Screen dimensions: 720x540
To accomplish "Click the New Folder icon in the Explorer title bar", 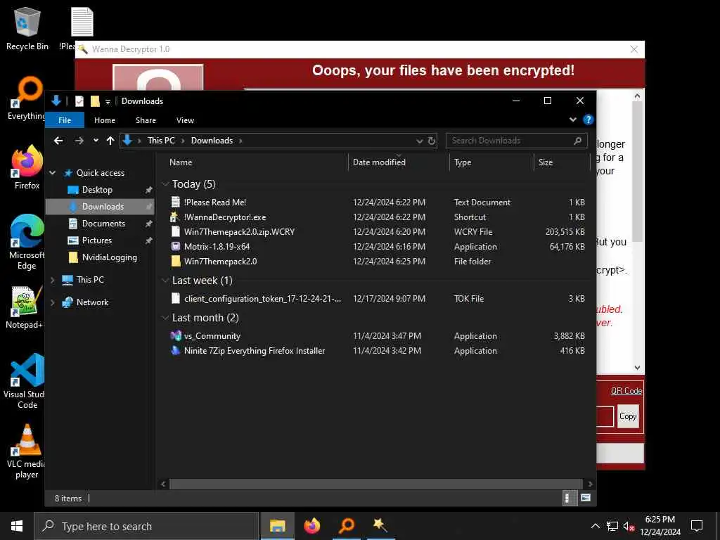I will coord(95,101).
